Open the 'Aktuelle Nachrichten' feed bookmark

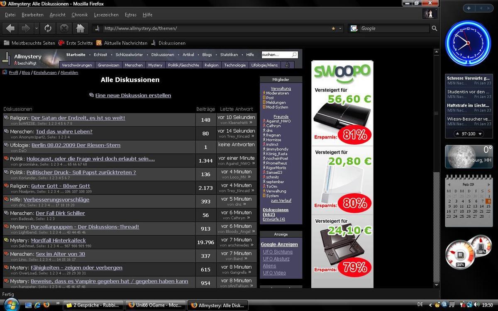tap(122, 43)
